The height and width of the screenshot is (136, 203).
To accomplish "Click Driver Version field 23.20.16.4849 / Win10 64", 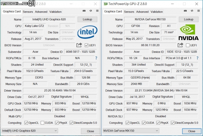I will pos(60,90).
